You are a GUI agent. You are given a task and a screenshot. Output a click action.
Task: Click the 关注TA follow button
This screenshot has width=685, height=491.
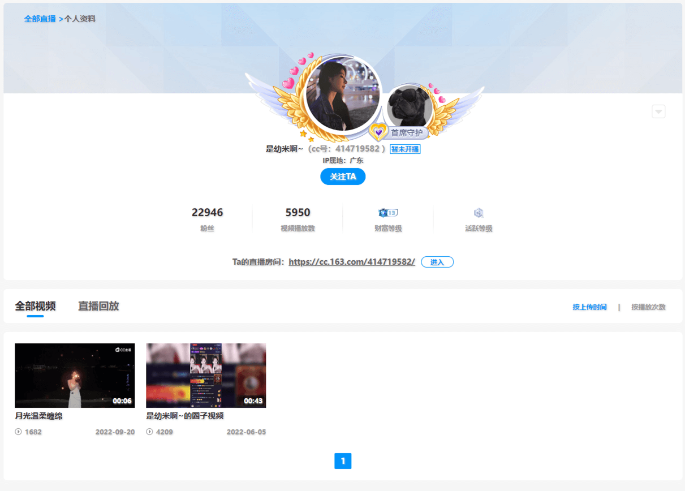tap(343, 176)
